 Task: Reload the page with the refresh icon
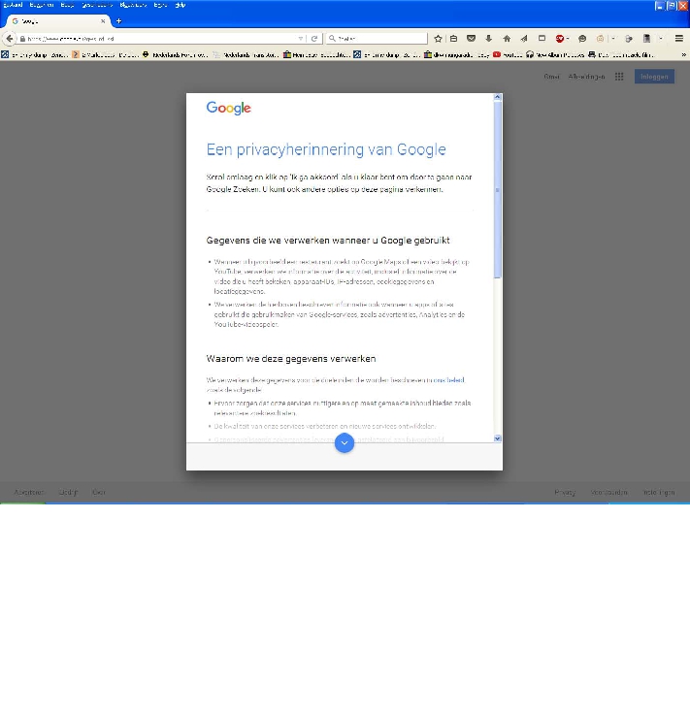pos(314,39)
